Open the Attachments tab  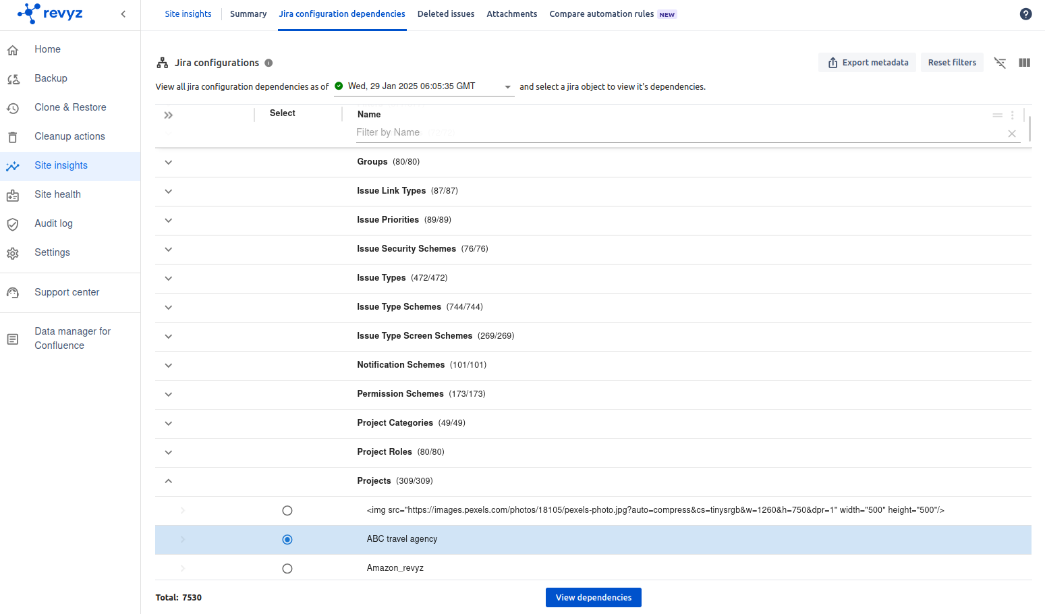(x=511, y=14)
